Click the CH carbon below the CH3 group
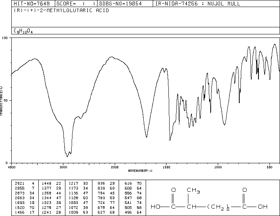 191,207
